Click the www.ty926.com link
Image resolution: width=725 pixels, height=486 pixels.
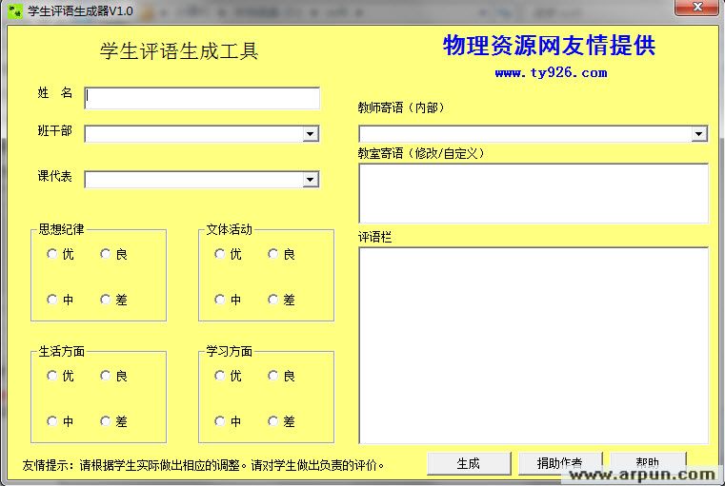tap(551, 72)
